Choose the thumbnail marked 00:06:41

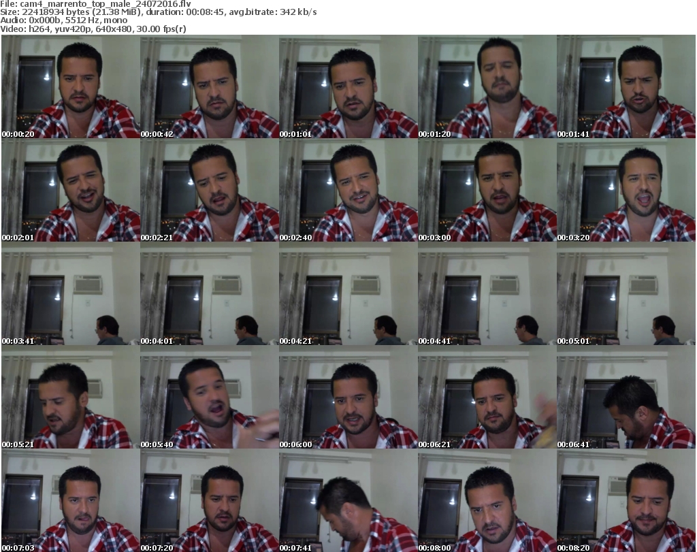626,397
